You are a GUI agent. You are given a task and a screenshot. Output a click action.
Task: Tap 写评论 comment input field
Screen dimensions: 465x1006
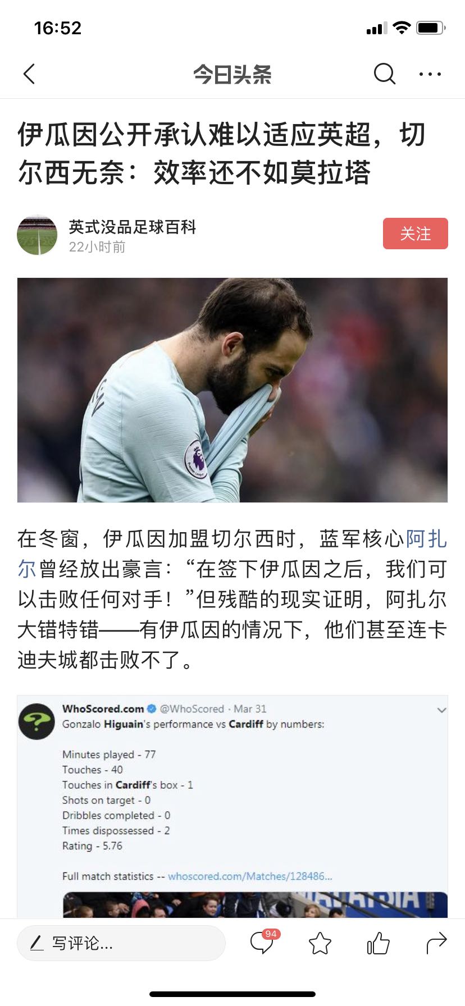point(121,943)
